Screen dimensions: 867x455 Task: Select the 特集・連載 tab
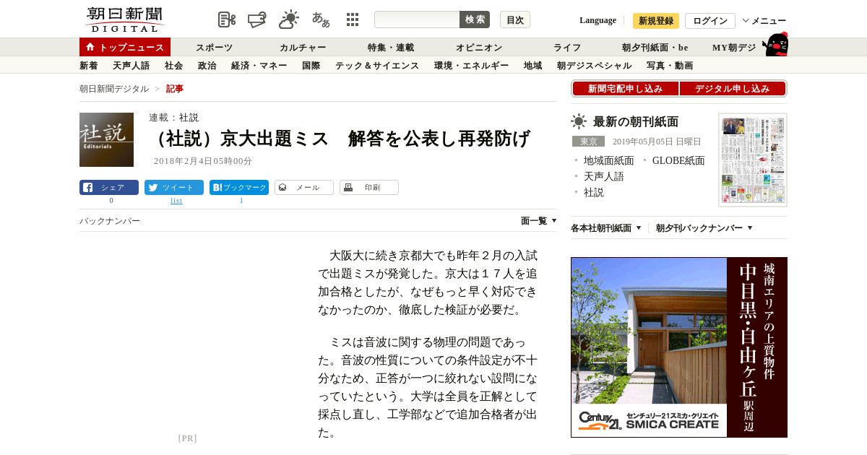coord(391,48)
